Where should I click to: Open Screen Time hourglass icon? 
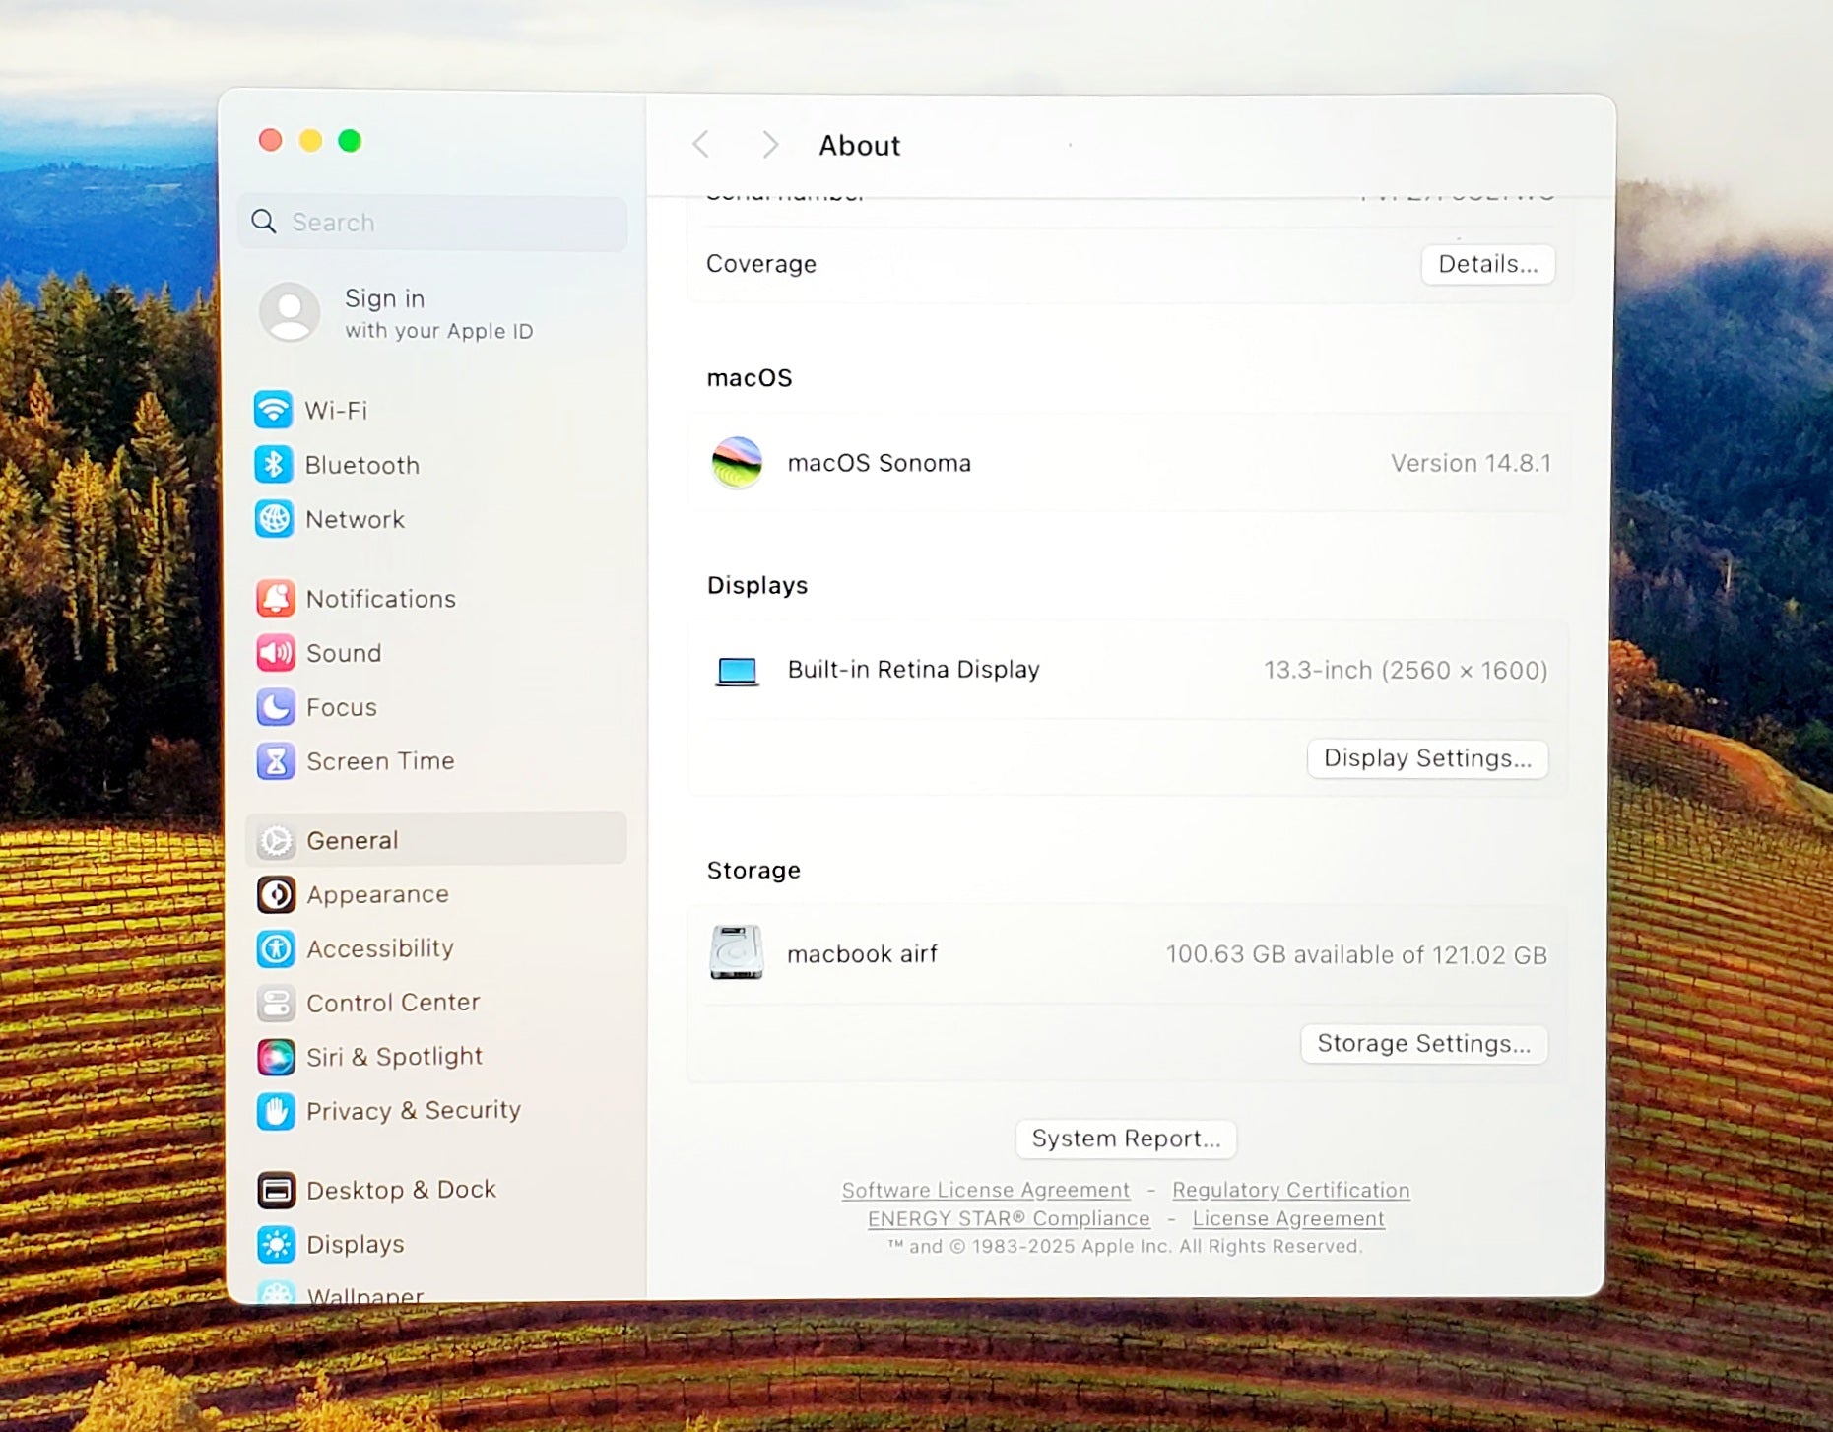[x=276, y=761]
